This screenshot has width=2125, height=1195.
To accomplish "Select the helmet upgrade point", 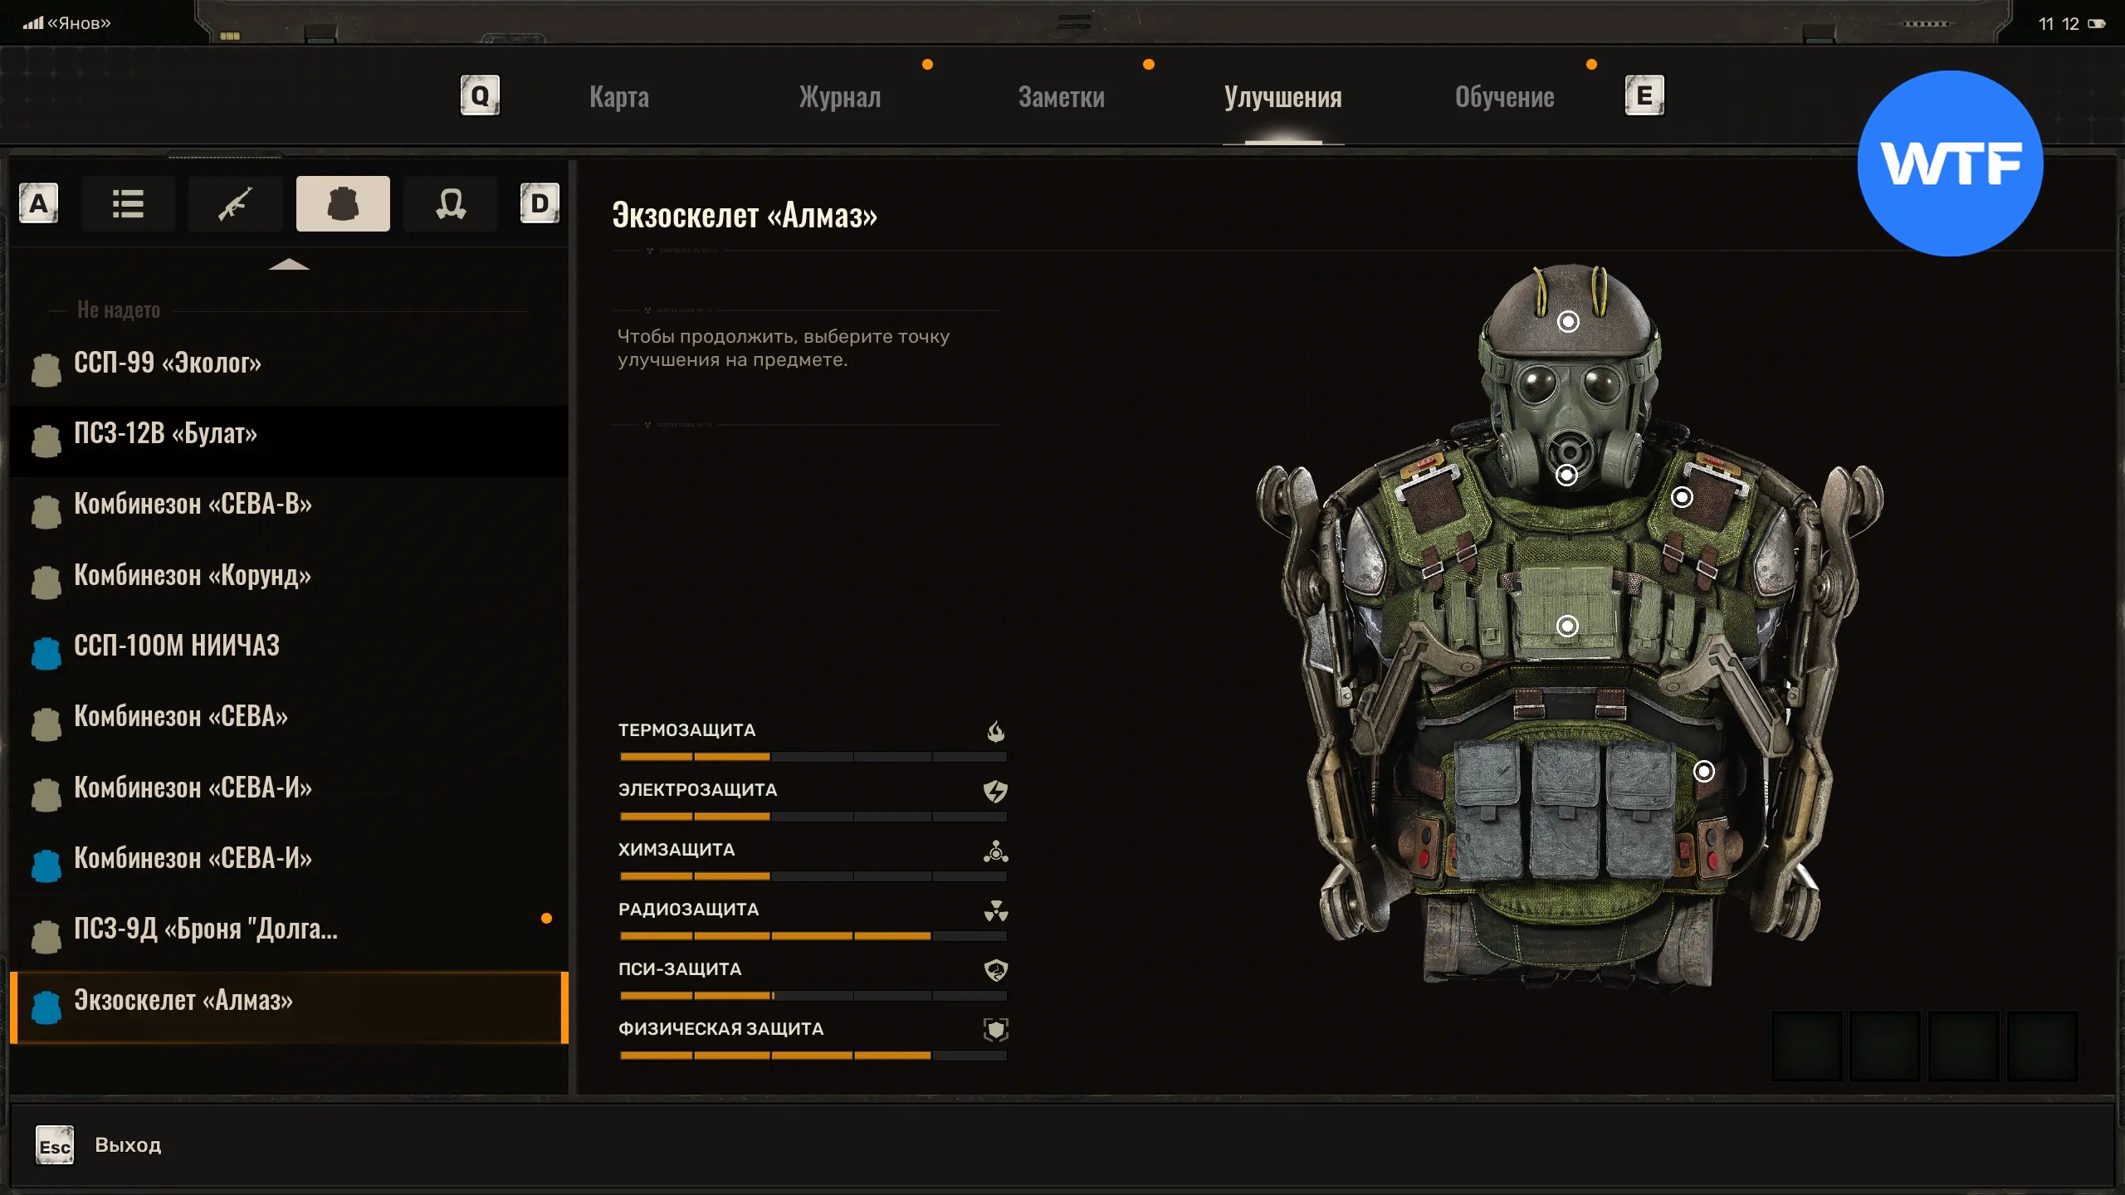I will coord(1568,321).
